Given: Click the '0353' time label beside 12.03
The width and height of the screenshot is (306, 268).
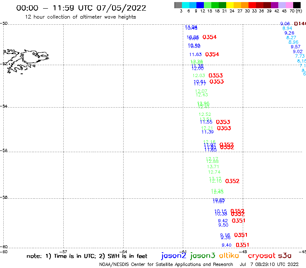Looking at the screenshot, I should (215, 75).
